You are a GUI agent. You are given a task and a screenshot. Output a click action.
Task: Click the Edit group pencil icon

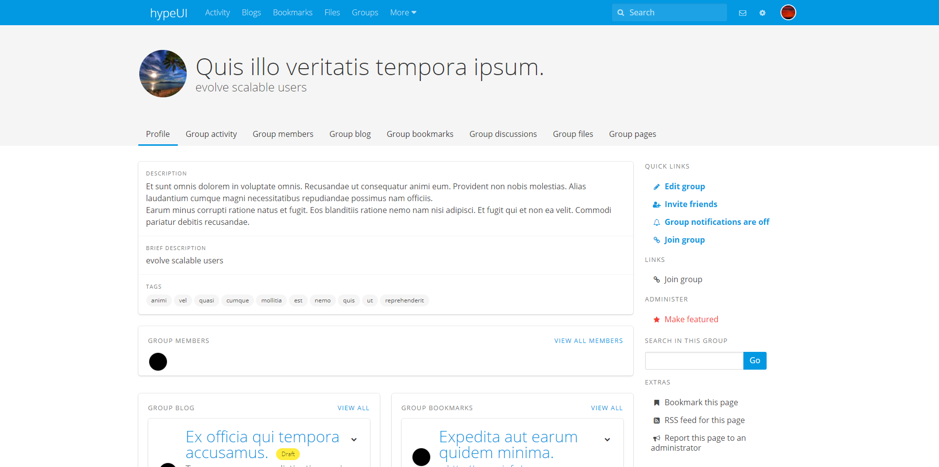click(656, 187)
